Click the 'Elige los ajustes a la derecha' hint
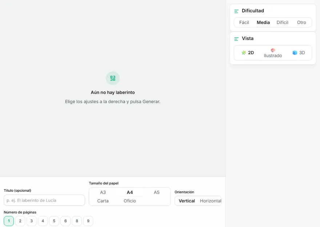 coord(113,101)
